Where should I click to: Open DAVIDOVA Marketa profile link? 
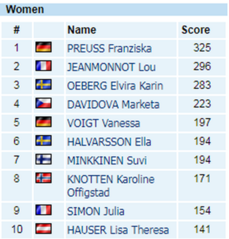coord(113,105)
